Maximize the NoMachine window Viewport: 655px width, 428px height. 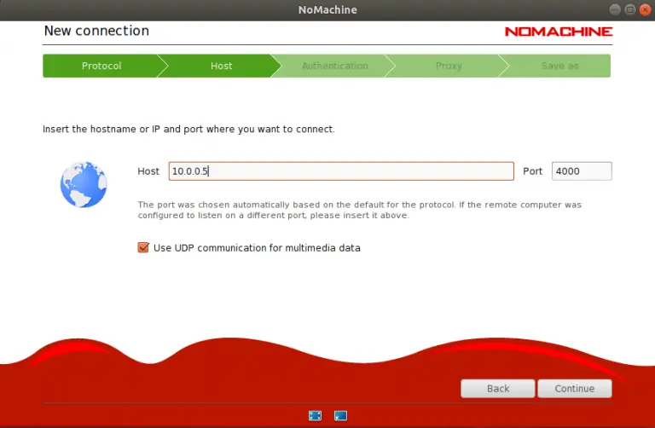[x=630, y=9]
